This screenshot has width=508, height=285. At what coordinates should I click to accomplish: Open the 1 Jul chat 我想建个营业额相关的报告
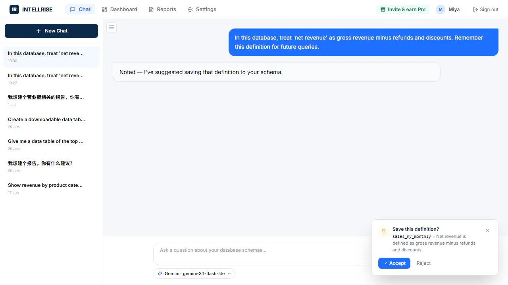coord(51,101)
